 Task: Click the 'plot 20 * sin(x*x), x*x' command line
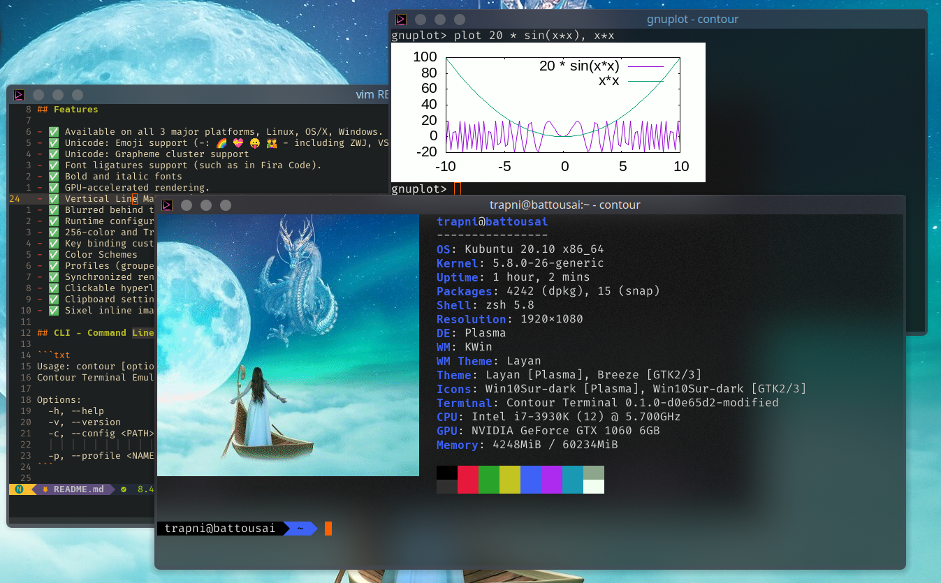(534, 36)
